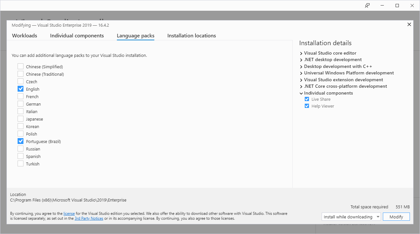Click the 551 MB total space value

pos(403,207)
